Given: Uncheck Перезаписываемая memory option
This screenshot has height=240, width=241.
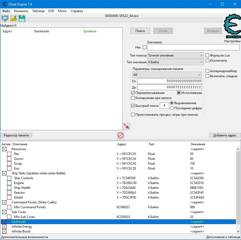Looking at the screenshot, I should click(x=133, y=93).
